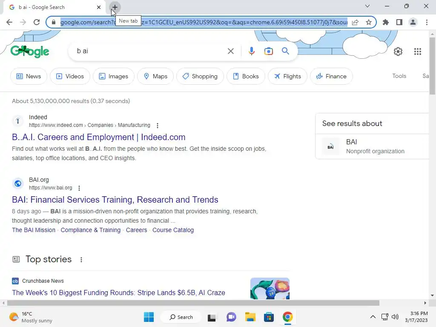
Task: Switch to the News results filter
Action: (29, 76)
